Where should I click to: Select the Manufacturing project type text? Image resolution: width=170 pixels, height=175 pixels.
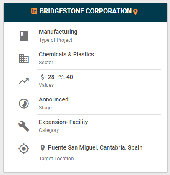(58, 32)
